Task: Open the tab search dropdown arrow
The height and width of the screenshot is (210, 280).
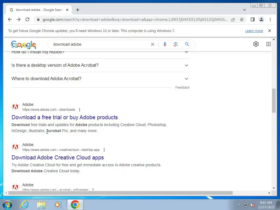Action: (244, 10)
